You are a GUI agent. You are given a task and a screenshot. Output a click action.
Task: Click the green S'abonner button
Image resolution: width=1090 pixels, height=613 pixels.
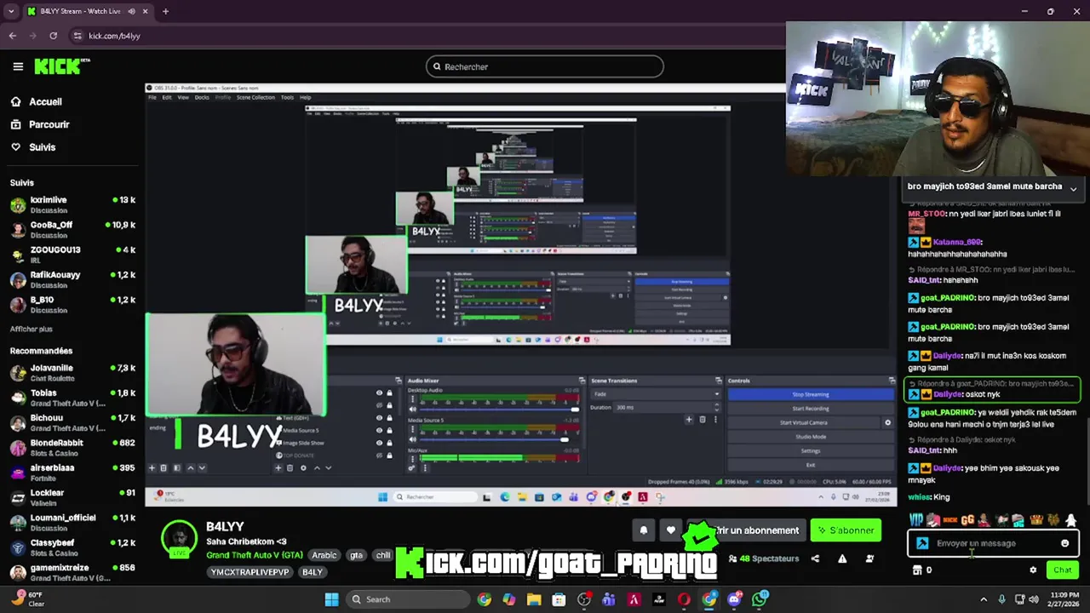tap(846, 530)
